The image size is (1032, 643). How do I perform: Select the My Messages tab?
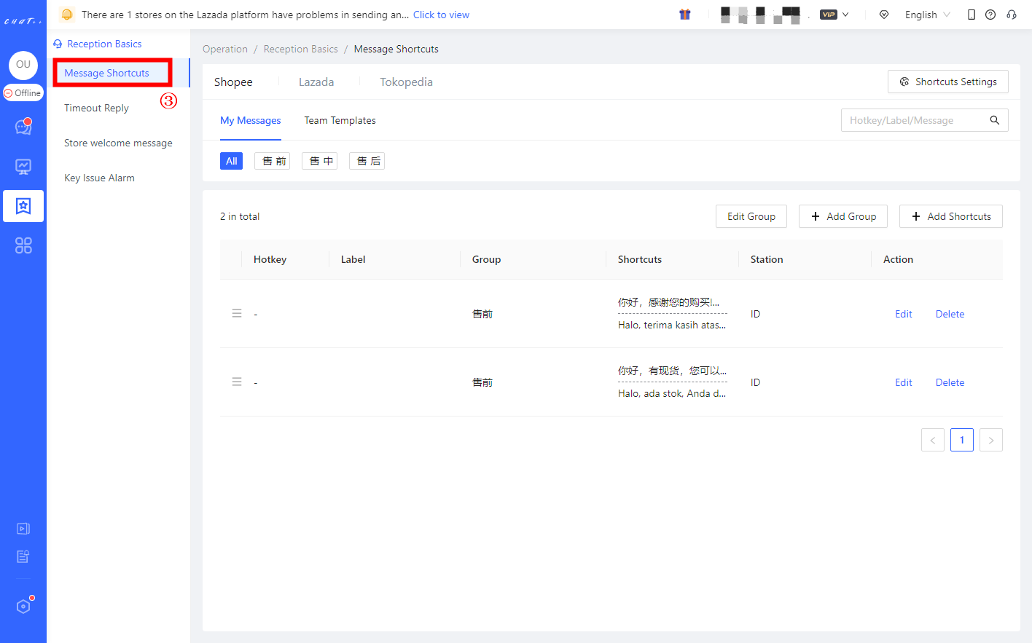tap(251, 120)
